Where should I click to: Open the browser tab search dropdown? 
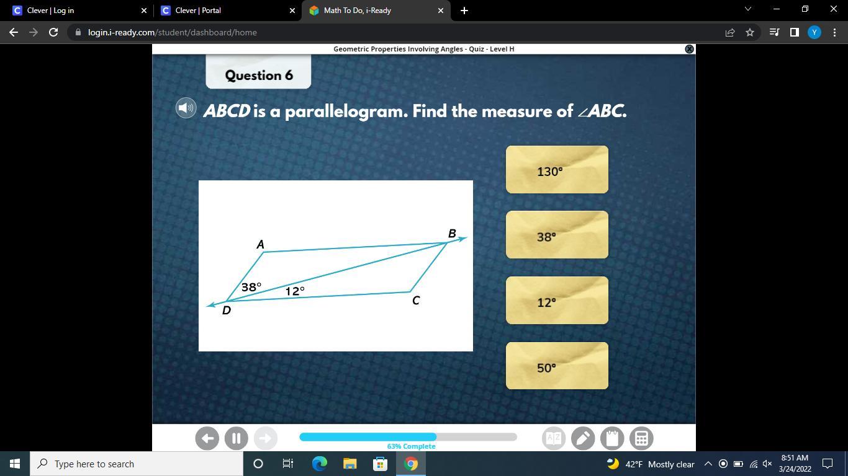point(747,9)
